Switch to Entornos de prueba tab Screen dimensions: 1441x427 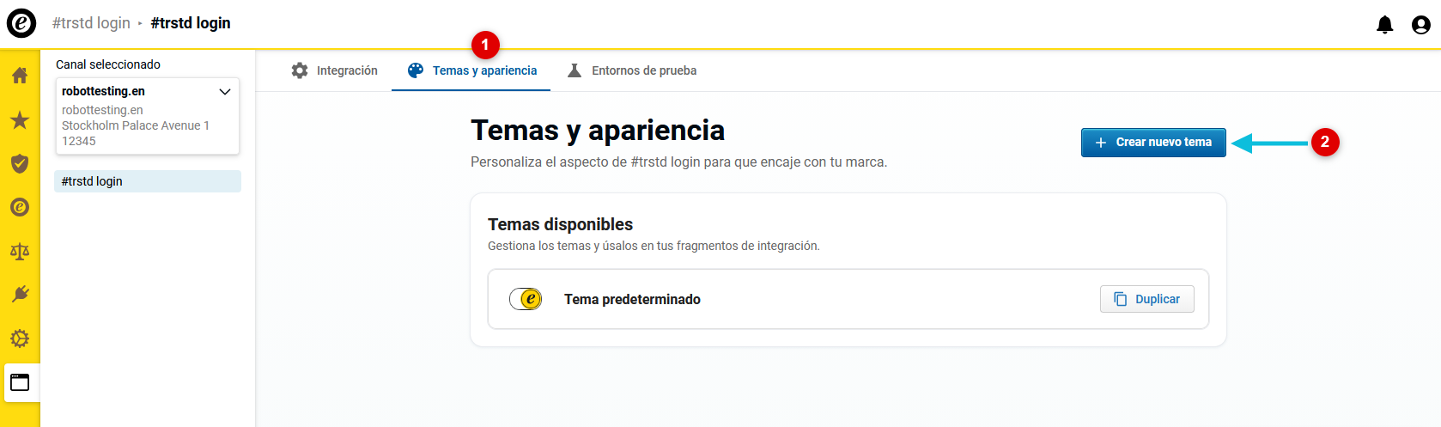pyautogui.click(x=632, y=70)
